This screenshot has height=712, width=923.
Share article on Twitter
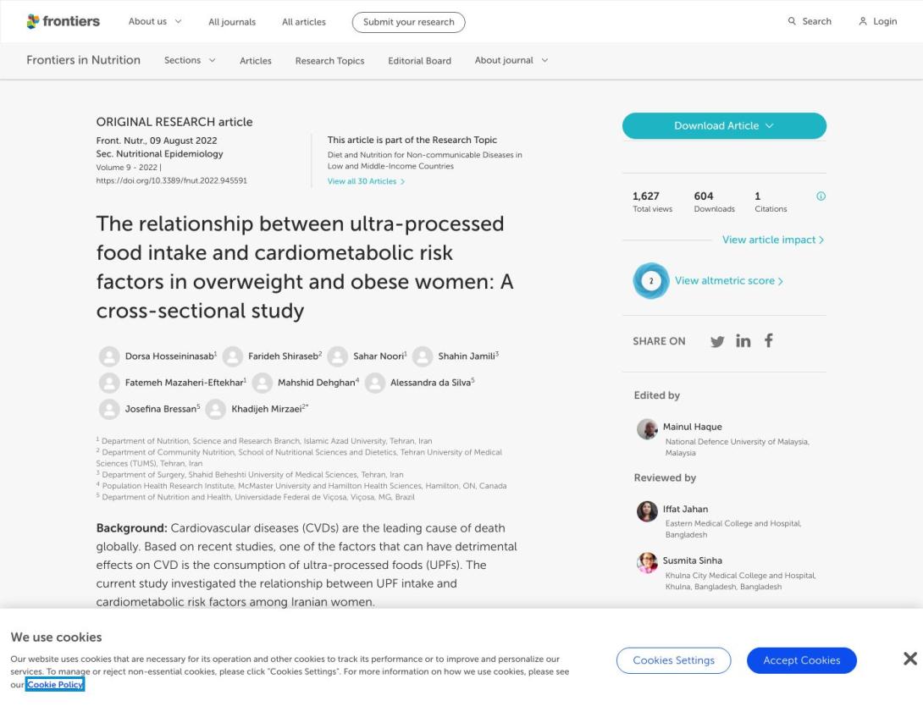tap(716, 340)
